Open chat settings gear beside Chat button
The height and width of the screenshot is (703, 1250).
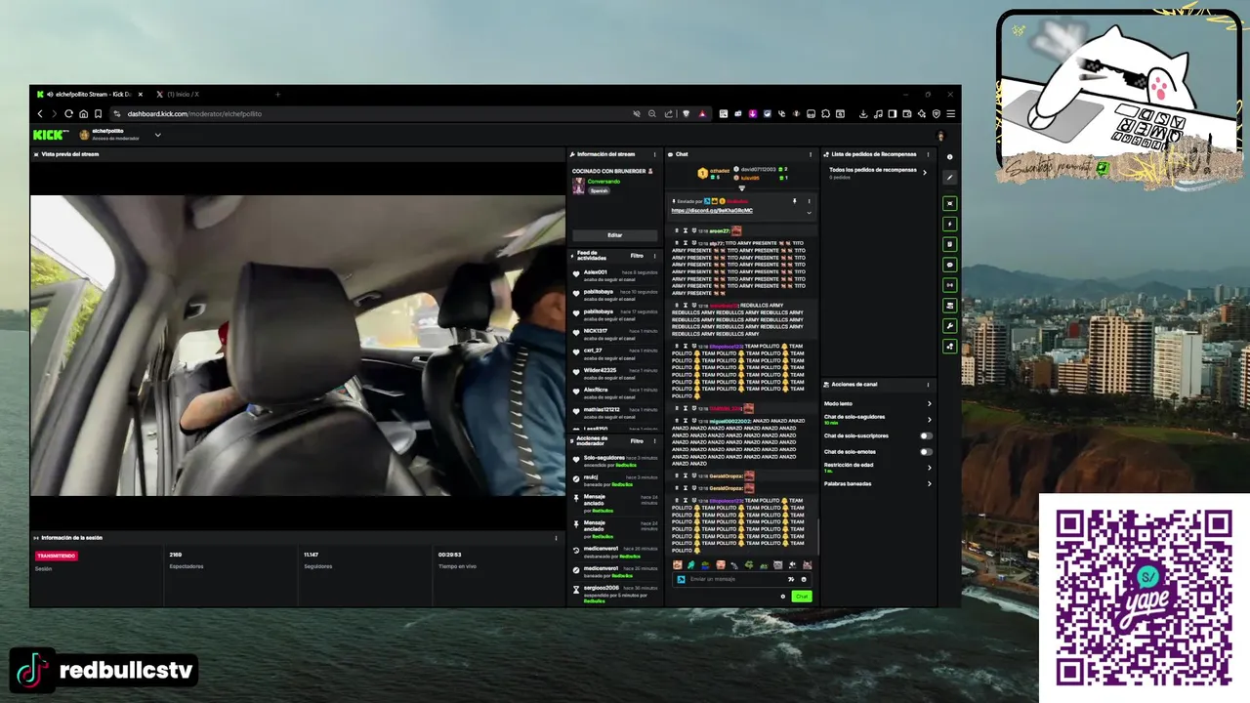[782, 596]
